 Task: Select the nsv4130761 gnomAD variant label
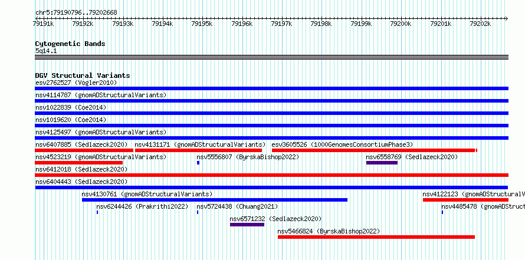click(x=147, y=194)
